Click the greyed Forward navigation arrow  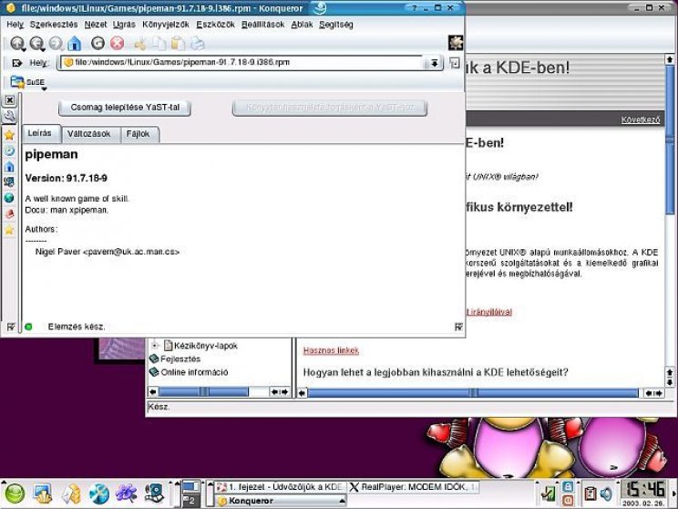pyautogui.click(x=56, y=43)
